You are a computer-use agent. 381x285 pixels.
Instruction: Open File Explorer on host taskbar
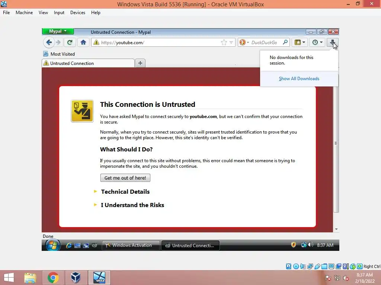tap(30, 278)
